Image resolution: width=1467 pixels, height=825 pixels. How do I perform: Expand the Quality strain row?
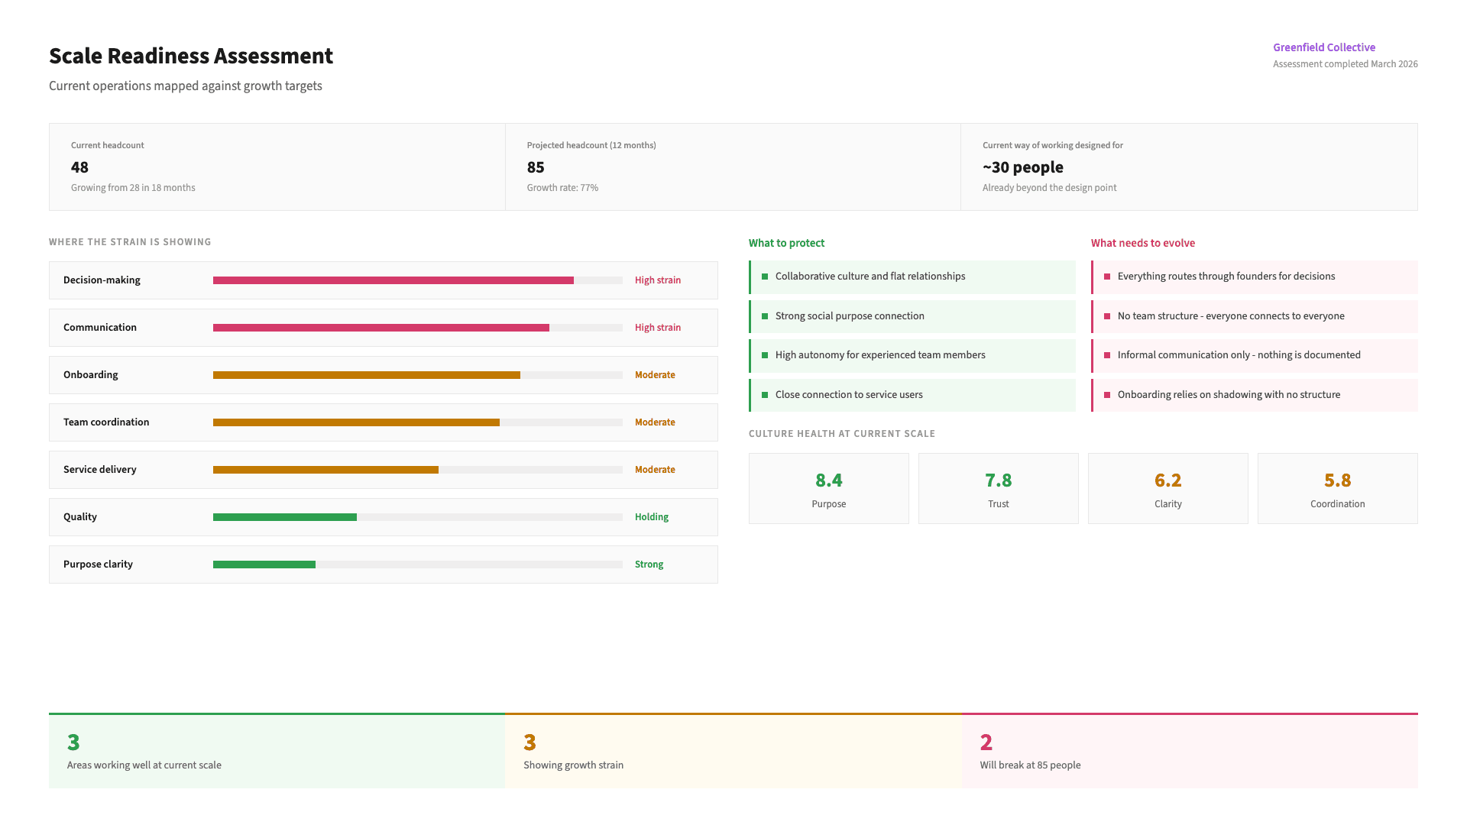pyautogui.click(x=383, y=516)
